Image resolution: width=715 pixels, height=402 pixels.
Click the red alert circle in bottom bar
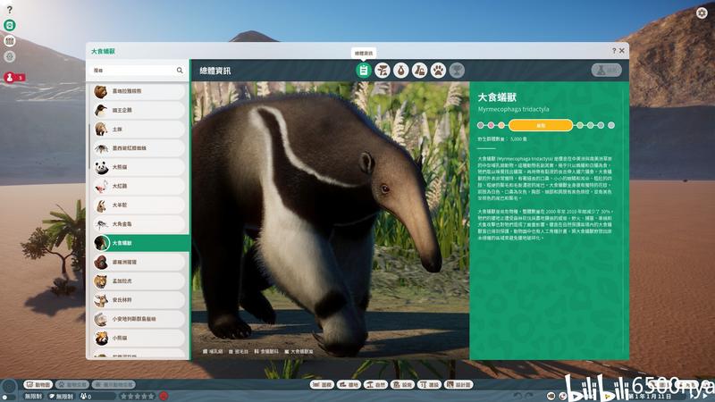click(x=164, y=396)
